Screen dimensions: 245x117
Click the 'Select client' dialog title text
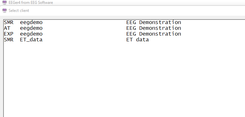tap(19, 11)
